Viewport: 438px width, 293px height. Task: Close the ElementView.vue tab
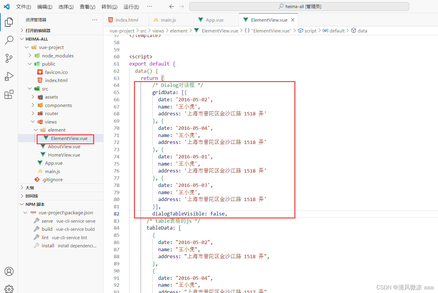(293, 20)
